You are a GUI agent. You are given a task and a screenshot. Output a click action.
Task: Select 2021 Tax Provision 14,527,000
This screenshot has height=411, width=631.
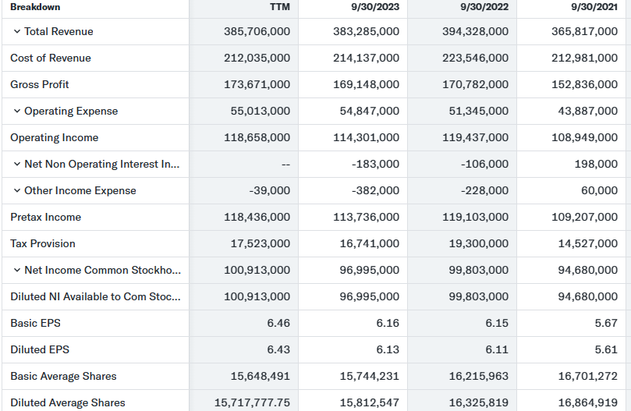588,243
